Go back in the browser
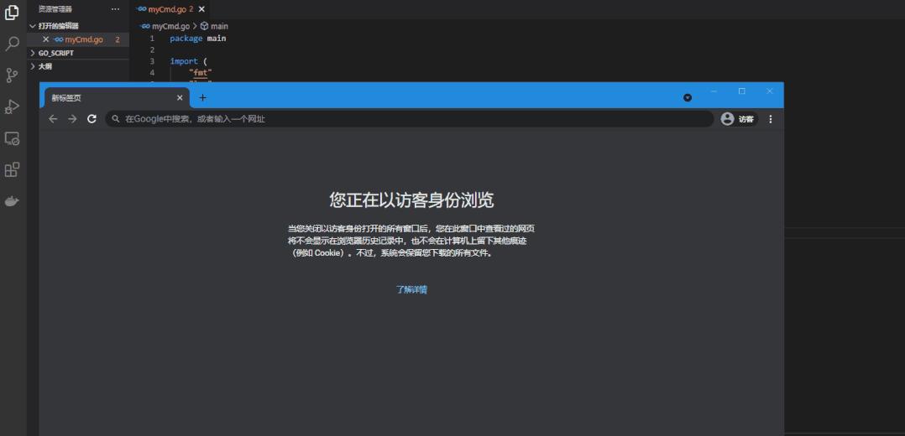This screenshot has height=436, width=905. coord(53,119)
